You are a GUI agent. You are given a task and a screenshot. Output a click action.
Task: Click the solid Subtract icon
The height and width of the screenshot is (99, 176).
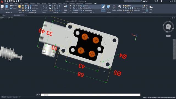pos(26,8)
